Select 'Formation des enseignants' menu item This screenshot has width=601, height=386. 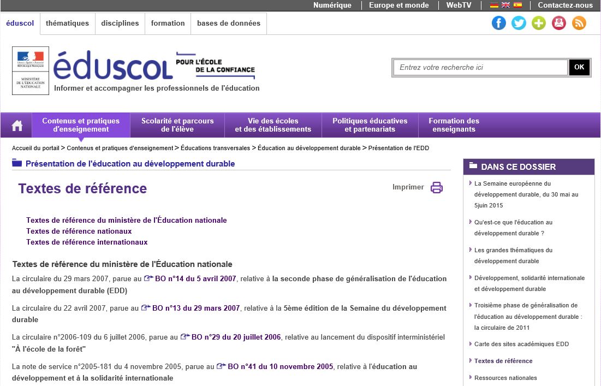point(454,125)
